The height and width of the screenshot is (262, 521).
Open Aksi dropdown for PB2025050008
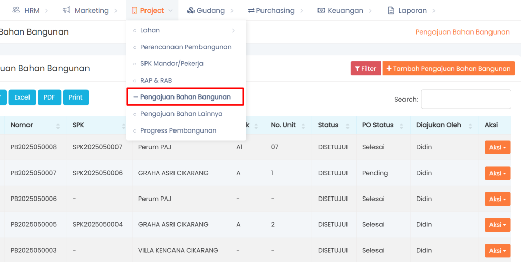[x=497, y=147]
